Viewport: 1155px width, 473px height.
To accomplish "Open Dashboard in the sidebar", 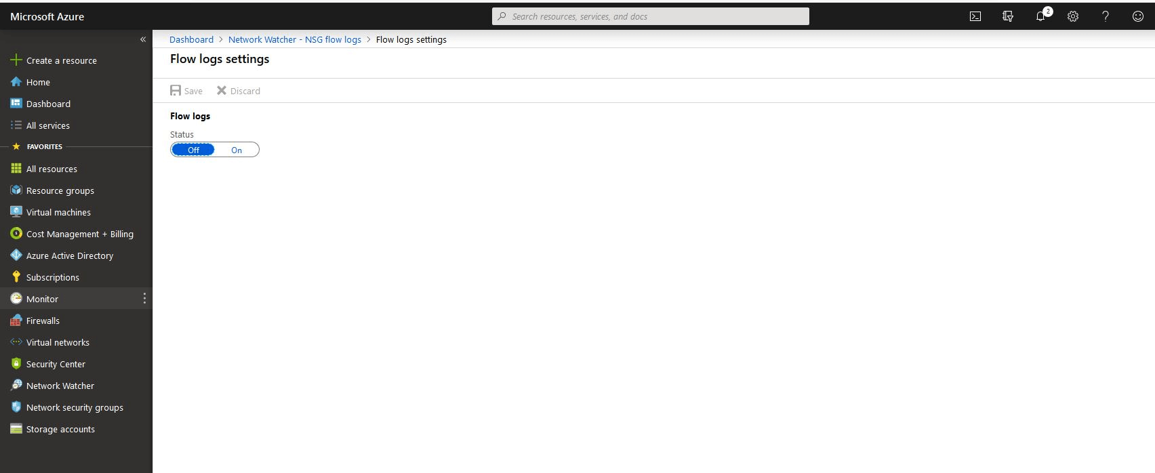I will coord(48,104).
